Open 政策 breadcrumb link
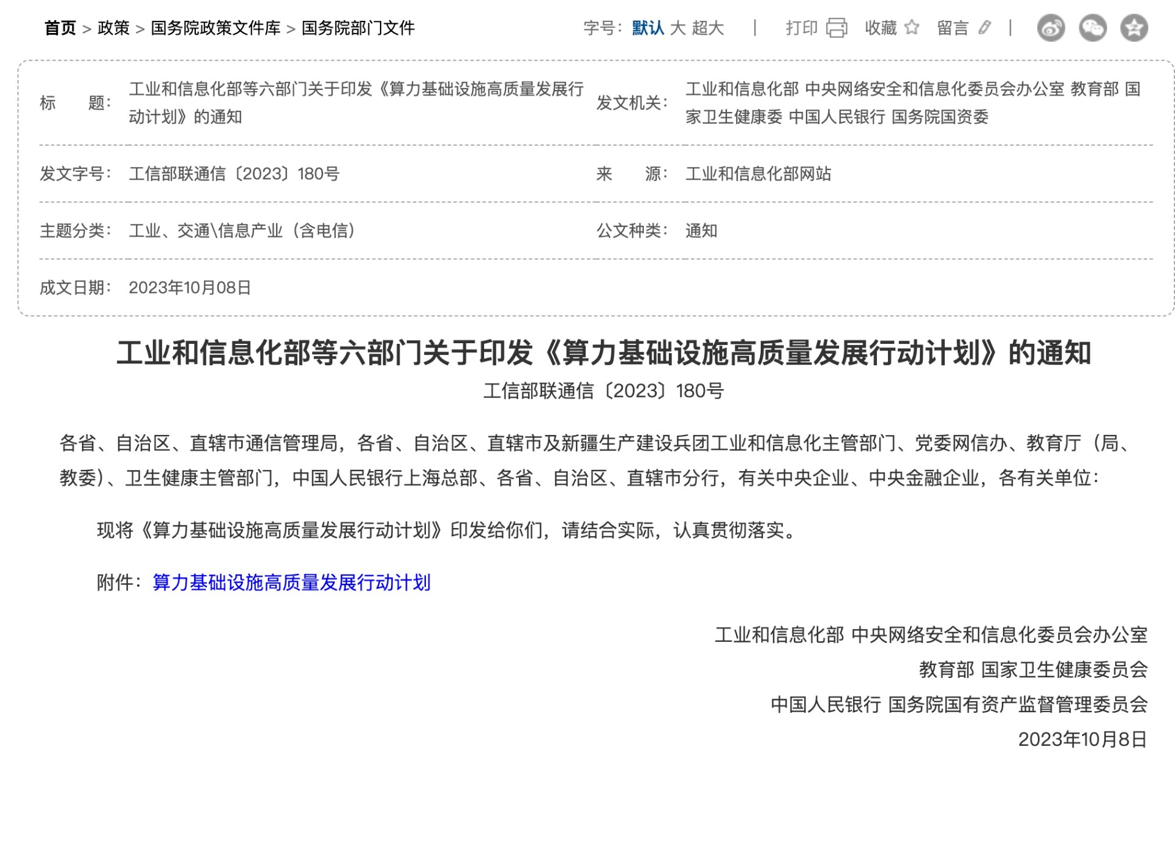Image resolution: width=1175 pixels, height=848 pixels. pos(114,28)
